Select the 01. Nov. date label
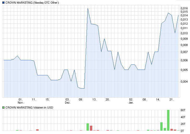190x134 pixels. pos(21,101)
